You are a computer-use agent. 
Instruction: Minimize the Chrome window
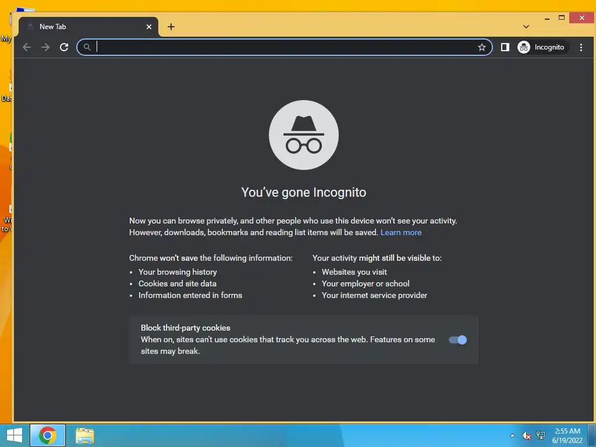pos(547,18)
